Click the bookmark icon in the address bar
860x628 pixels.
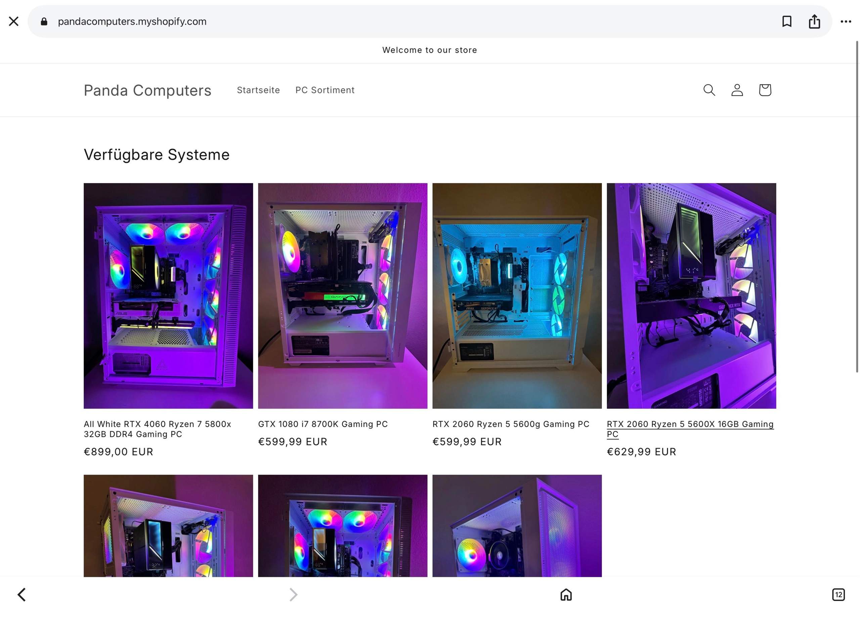coord(787,21)
